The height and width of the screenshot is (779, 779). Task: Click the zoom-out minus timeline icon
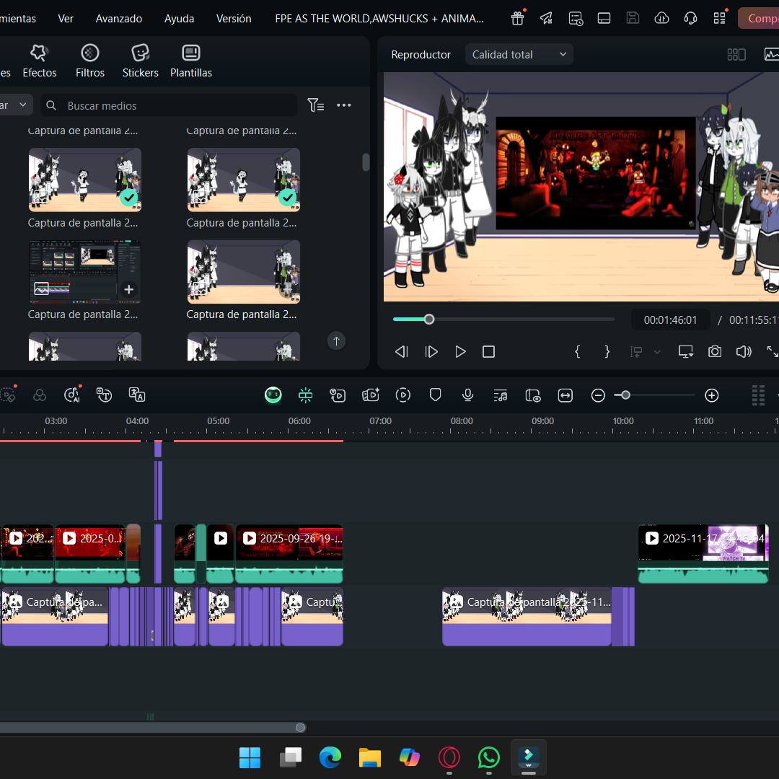[598, 395]
